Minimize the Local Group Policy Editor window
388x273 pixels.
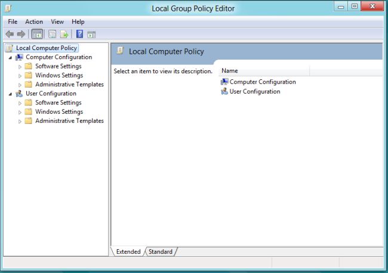pyautogui.click(x=341, y=6)
